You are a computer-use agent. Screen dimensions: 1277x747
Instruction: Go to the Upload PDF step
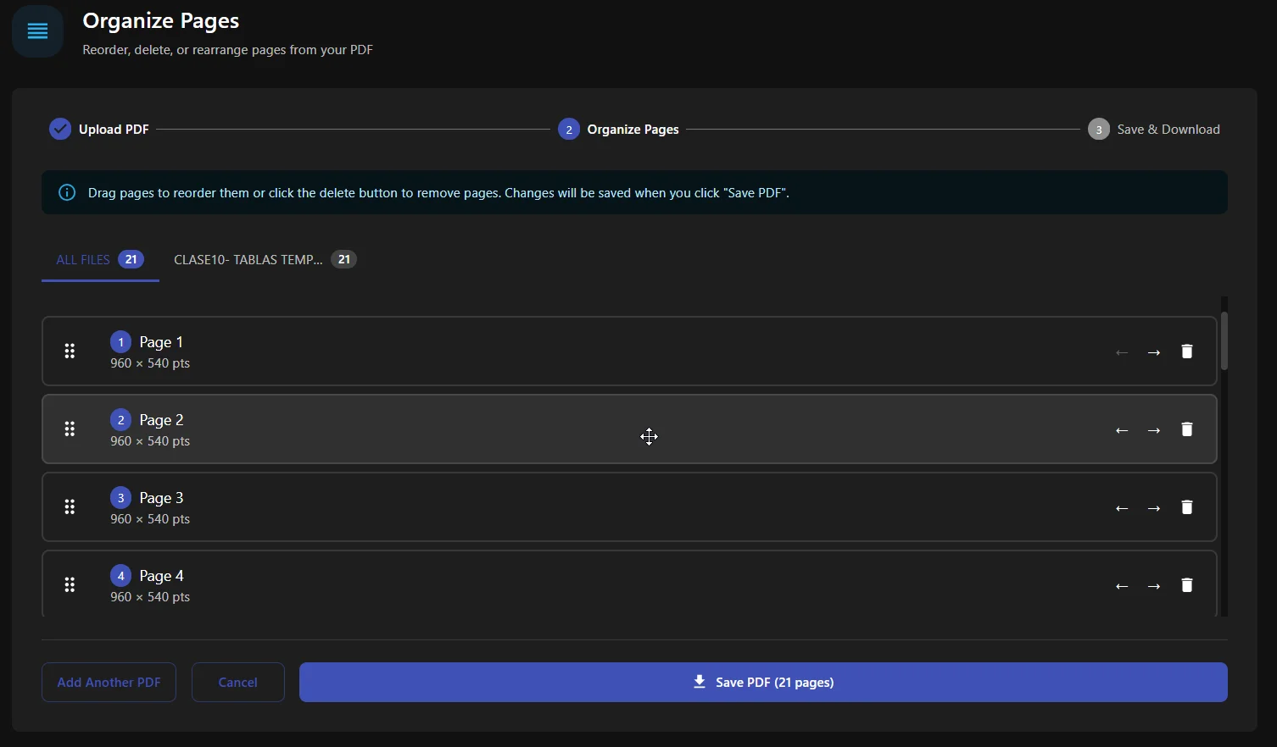[99, 130]
